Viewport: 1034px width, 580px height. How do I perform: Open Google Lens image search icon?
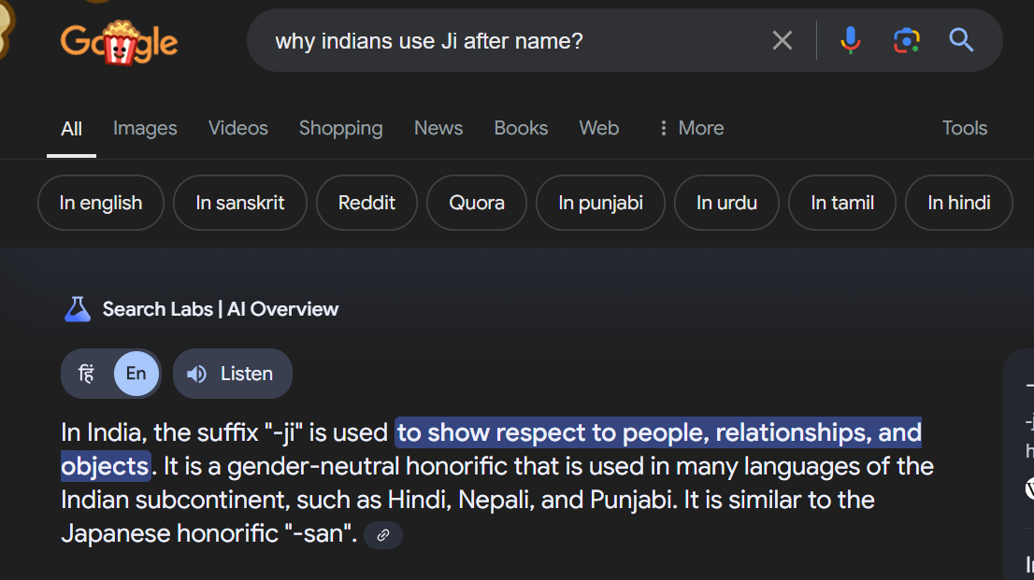(x=906, y=40)
